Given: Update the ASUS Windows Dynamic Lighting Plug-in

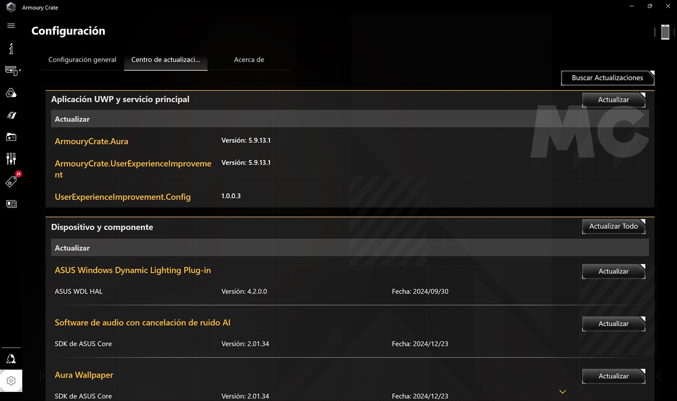Looking at the screenshot, I should click(613, 271).
